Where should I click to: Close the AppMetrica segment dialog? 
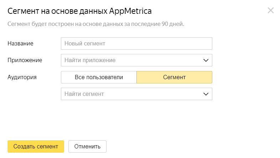(x=271, y=11)
